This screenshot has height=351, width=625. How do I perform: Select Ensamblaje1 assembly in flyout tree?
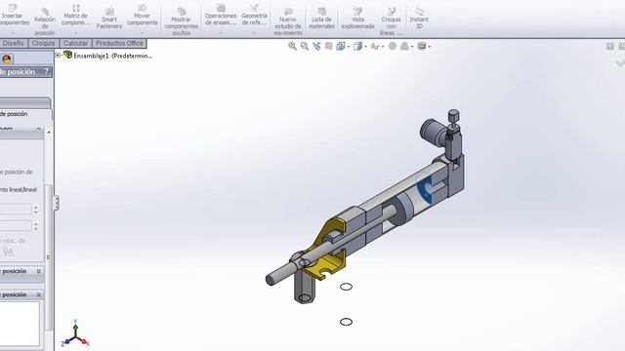(108, 56)
